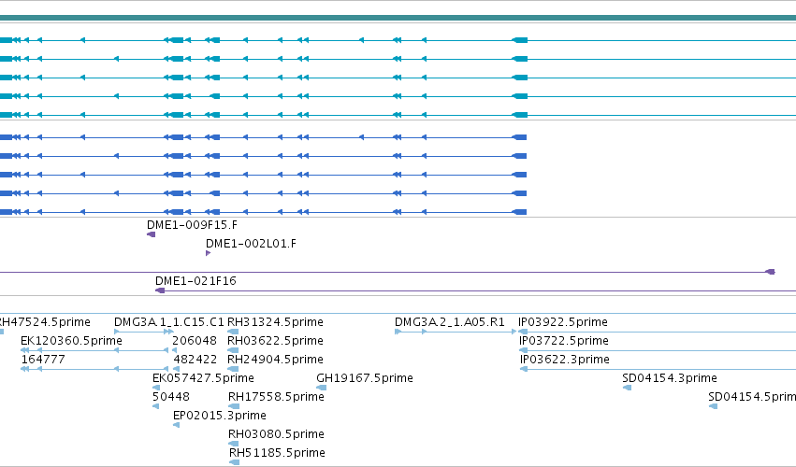The height and width of the screenshot is (467, 796).
Task: Click the small purple triangle under DME1-002L01.F
Action: pyautogui.click(x=209, y=253)
